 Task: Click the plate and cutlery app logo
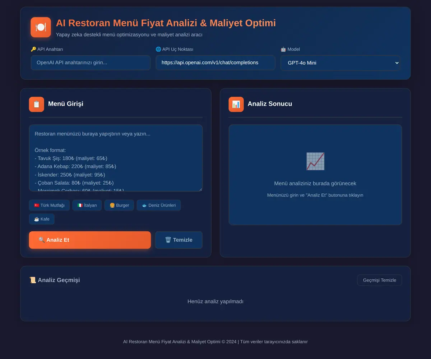(x=41, y=27)
